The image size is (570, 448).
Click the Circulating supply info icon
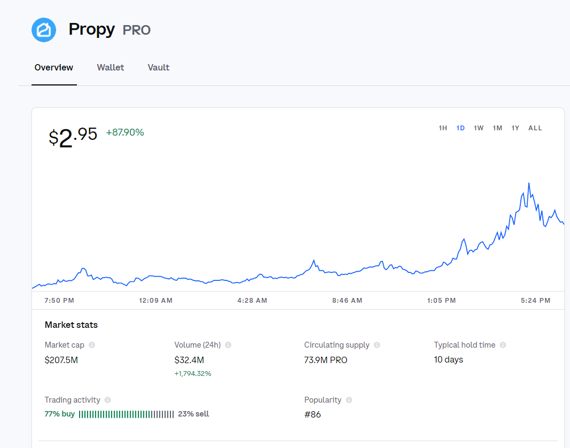coord(377,345)
